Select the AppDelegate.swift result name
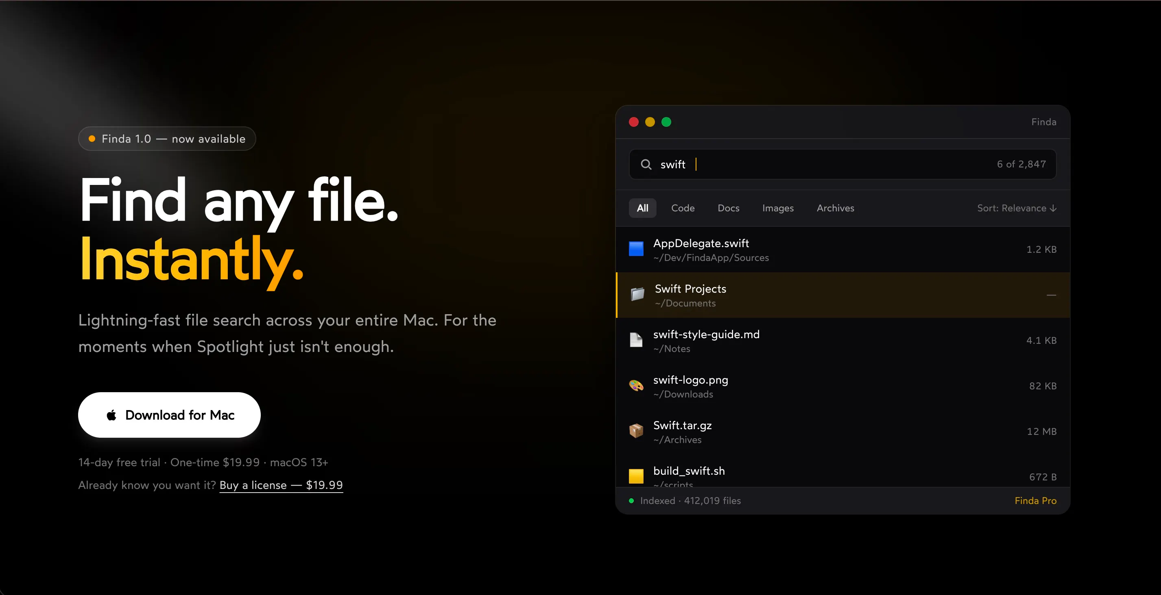The width and height of the screenshot is (1161, 595). (x=701, y=243)
